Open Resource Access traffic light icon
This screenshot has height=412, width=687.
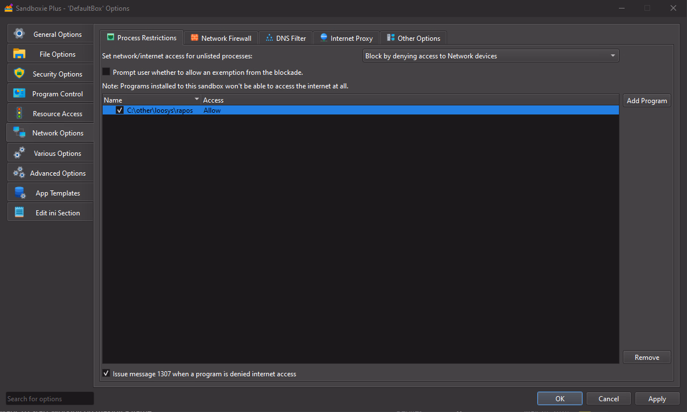(19, 113)
